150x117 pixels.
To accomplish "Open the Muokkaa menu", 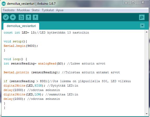I will [23, 10].
